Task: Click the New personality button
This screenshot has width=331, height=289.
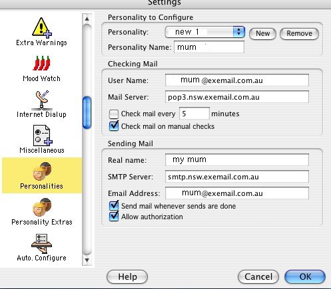Action: 262,34
